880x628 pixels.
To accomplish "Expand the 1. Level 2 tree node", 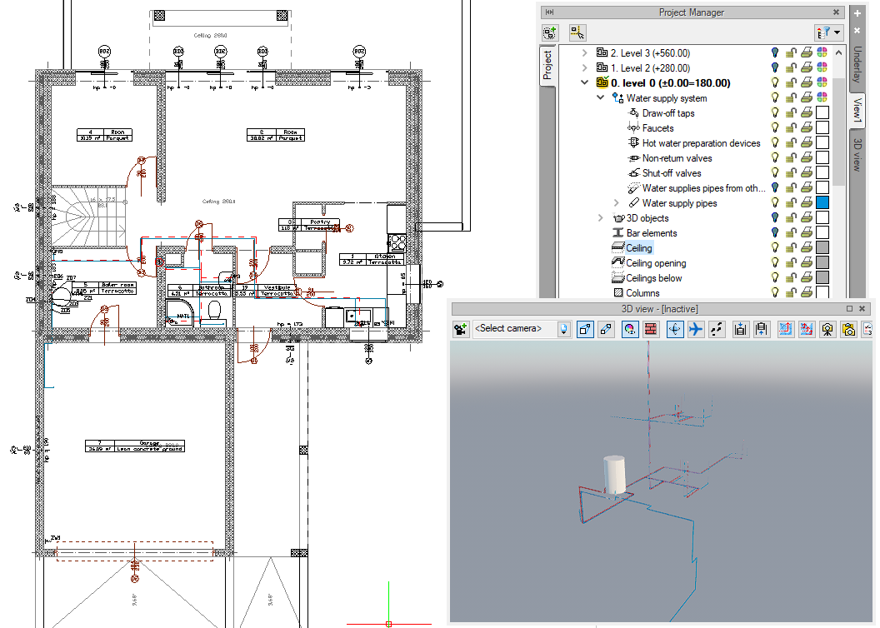I will (585, 67).
